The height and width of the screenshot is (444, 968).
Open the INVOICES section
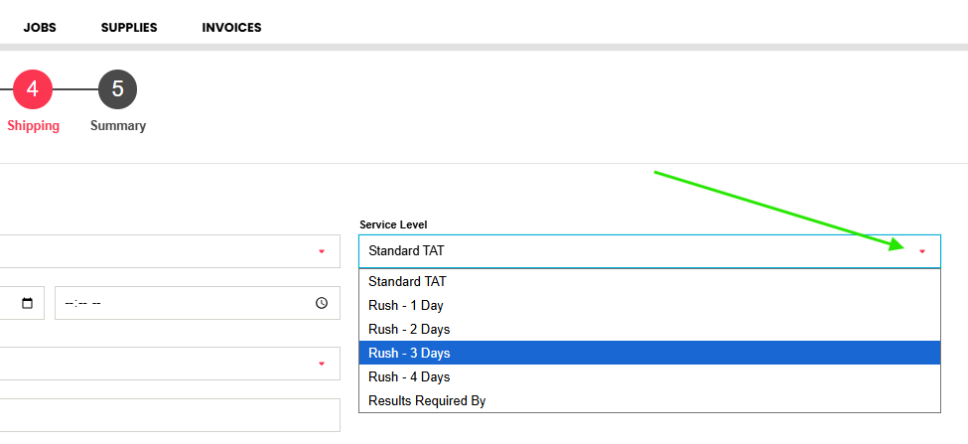coord(231,28)
